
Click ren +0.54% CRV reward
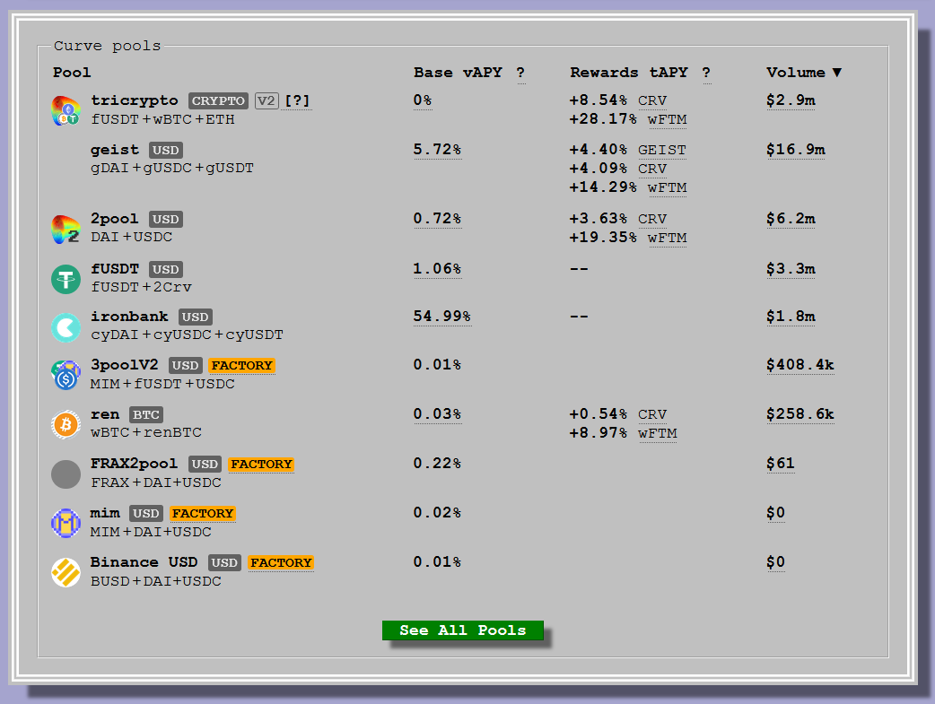click(x=617, y=414)
